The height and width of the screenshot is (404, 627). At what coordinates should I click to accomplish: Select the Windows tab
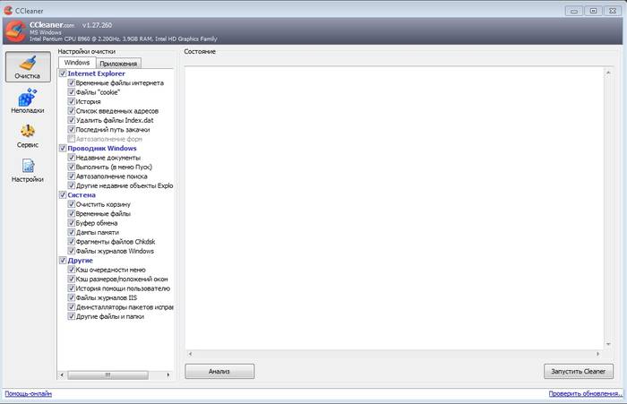point(77,63)
